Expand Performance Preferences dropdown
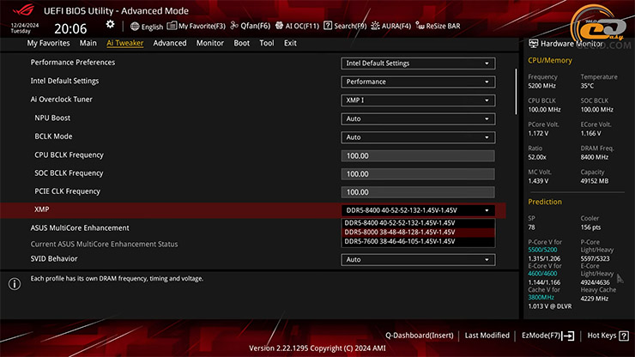Image resolution: width=635 pixels, height=357 pixels. point(418,64)
